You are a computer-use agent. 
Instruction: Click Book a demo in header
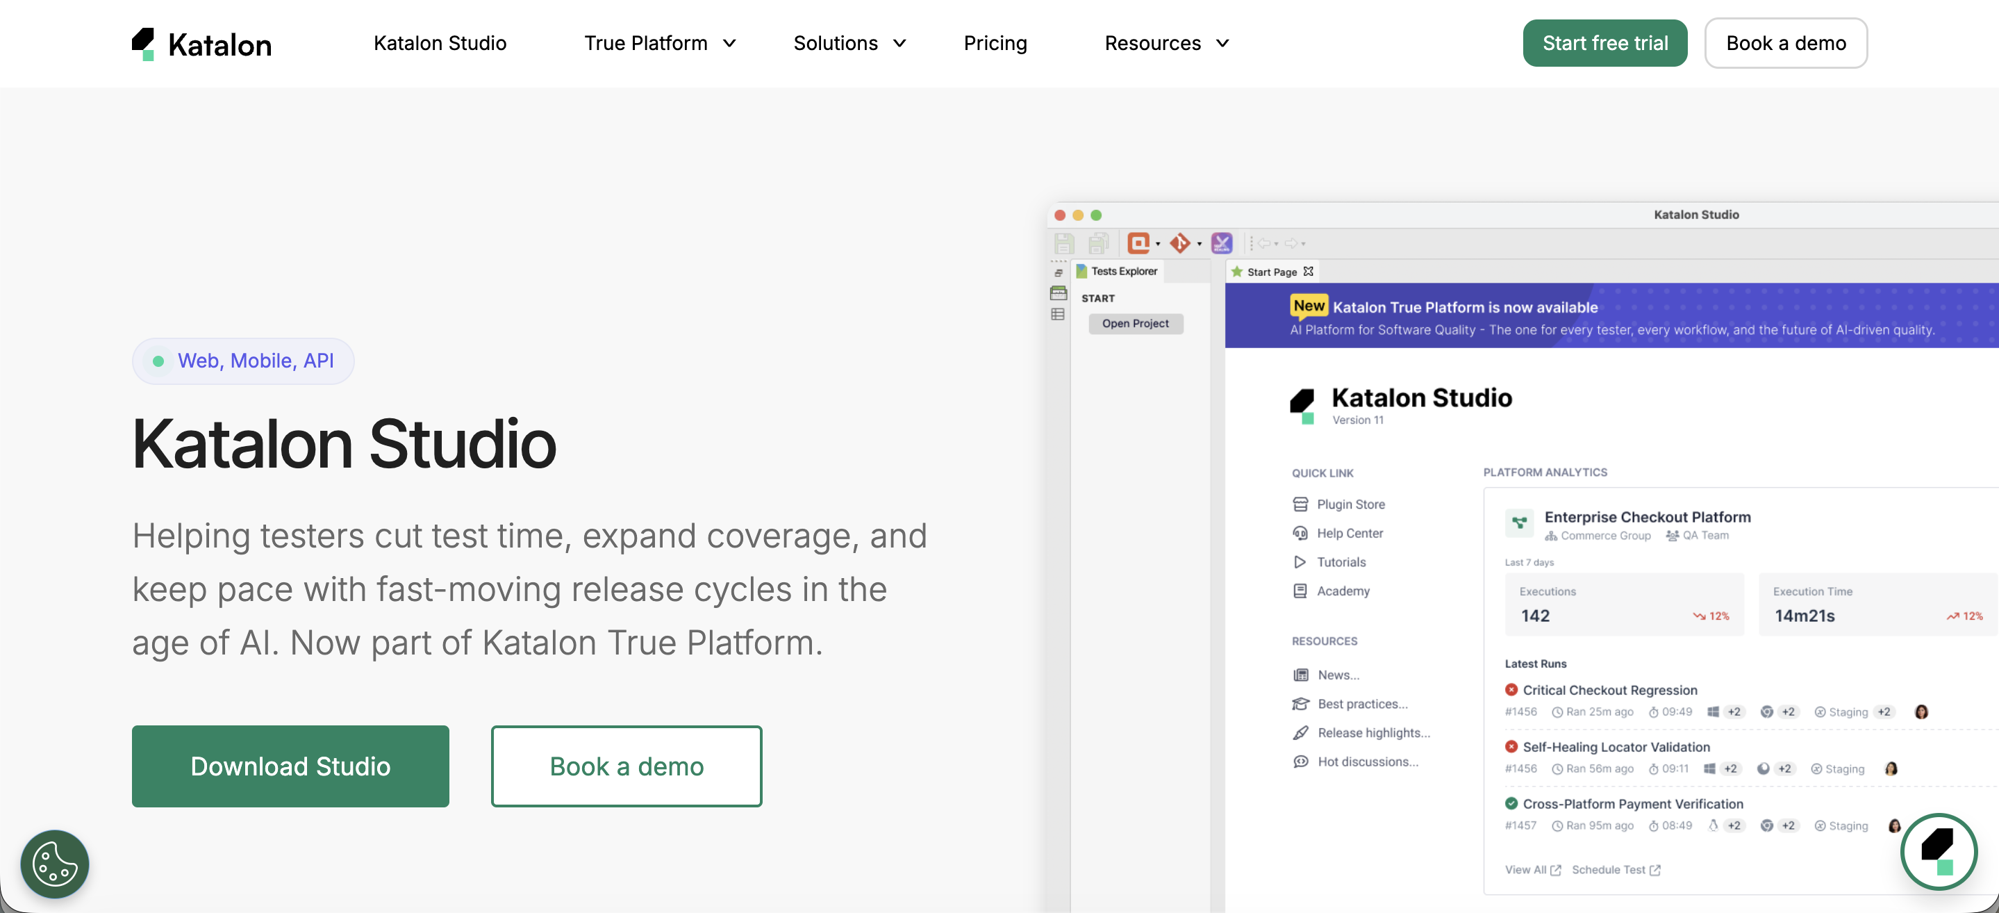[x=1786, y=44]
